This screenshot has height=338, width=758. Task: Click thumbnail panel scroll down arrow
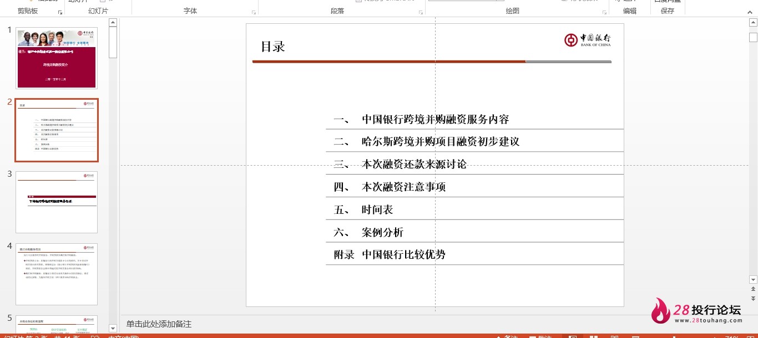113,329
